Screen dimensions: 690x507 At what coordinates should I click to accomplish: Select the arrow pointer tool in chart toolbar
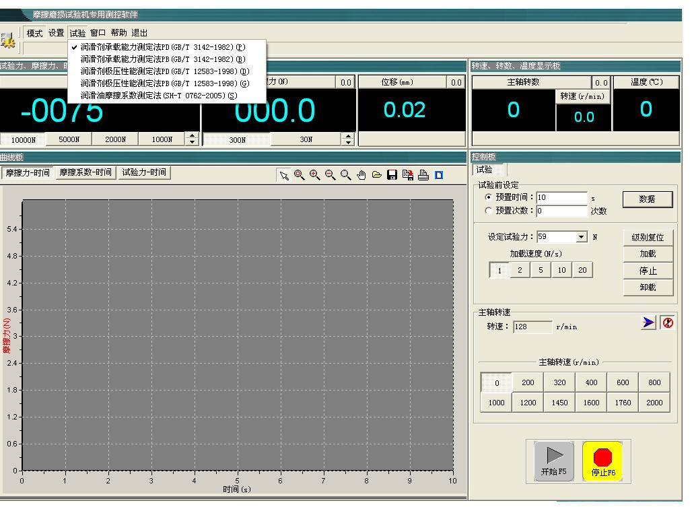point(284,175)
